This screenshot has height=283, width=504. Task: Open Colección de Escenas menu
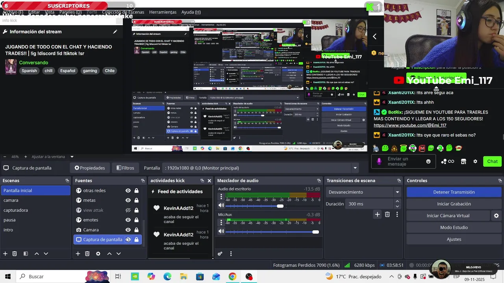coord(123,12)
